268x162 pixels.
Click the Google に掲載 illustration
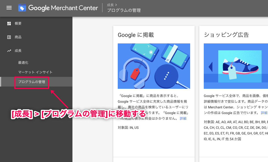point(154,66)
